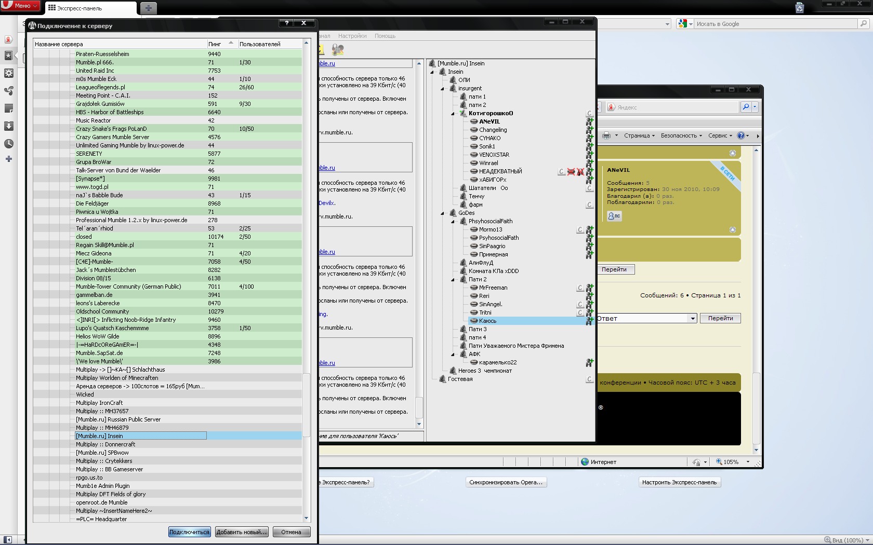Open the Настройки menu in Mumble
The width and height of the screenshot is (873, 545).
pos(352,36)
